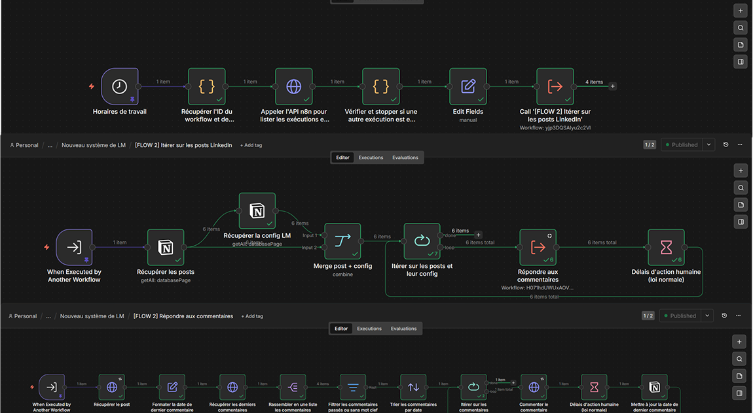Viewport: 753px width, 413px height.
Task: Open the 'Formater la date de dernier commentaire' node
Action: tap(172, 387)
